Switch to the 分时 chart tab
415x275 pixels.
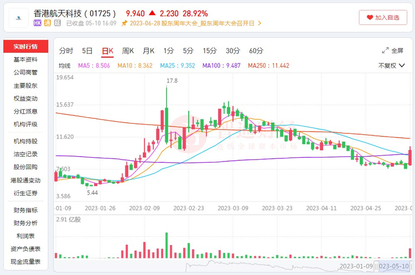point(66,50)
